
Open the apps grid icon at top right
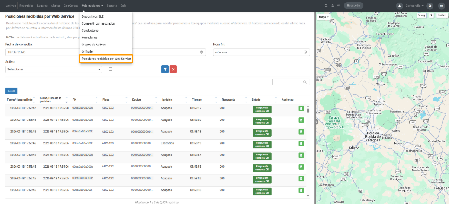pyautogui.click(x=442, y=6)
